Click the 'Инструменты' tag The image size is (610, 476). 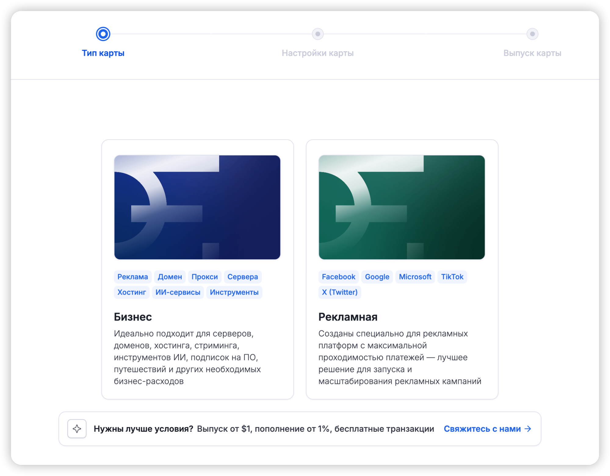pos(234,292)
